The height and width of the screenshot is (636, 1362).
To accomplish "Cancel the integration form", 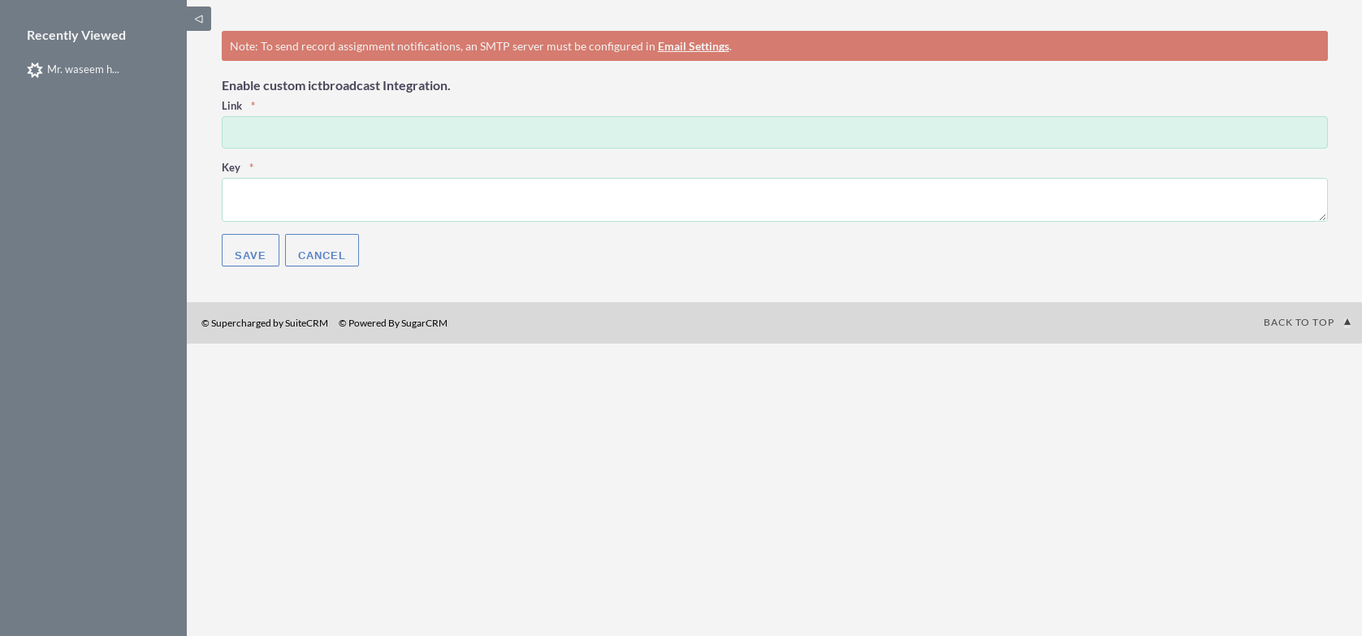I will (322, 250).
